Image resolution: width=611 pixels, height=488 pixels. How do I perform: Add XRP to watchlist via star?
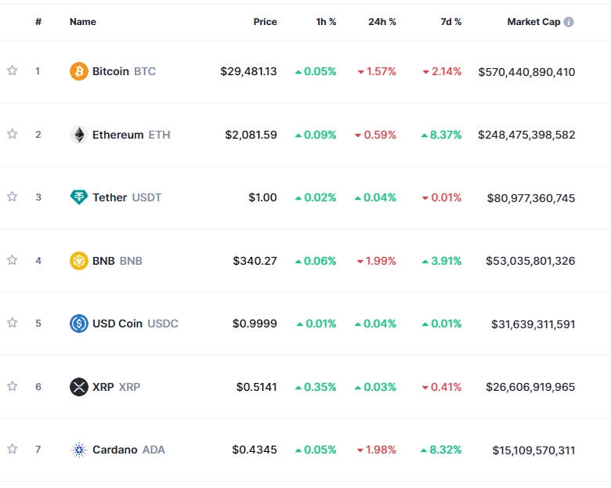(x=13, y=387)
